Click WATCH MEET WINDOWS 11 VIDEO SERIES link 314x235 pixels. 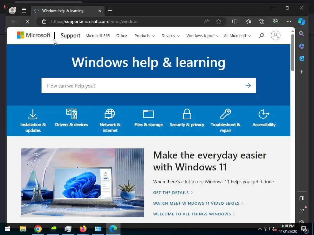198,203
